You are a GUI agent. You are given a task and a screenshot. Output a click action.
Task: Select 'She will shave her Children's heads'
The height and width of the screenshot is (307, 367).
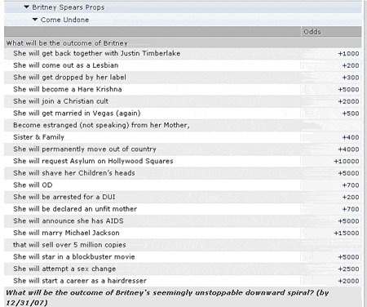(74, 173)
